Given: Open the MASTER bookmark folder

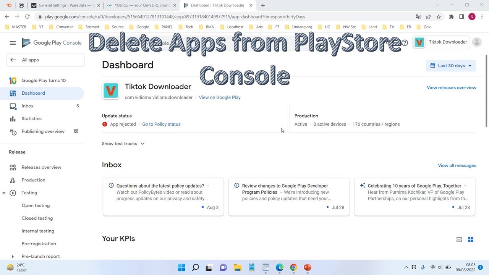Looking at the screenshot, I should [16, 27].
